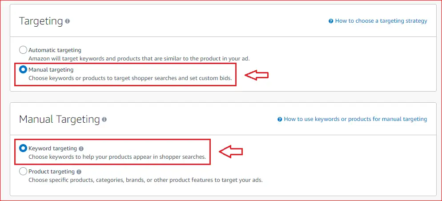The height and width of the screenshot is (201, 442).
Task: Click the info icon beside the Targeting heading
Action: pyautogui.click(x=67, y=21)
